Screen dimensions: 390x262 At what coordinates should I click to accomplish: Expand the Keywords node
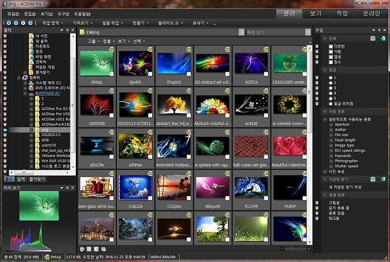coord(331,156)
